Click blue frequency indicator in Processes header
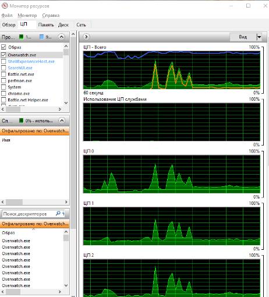The image size is (269, 297). pos(41,37)
